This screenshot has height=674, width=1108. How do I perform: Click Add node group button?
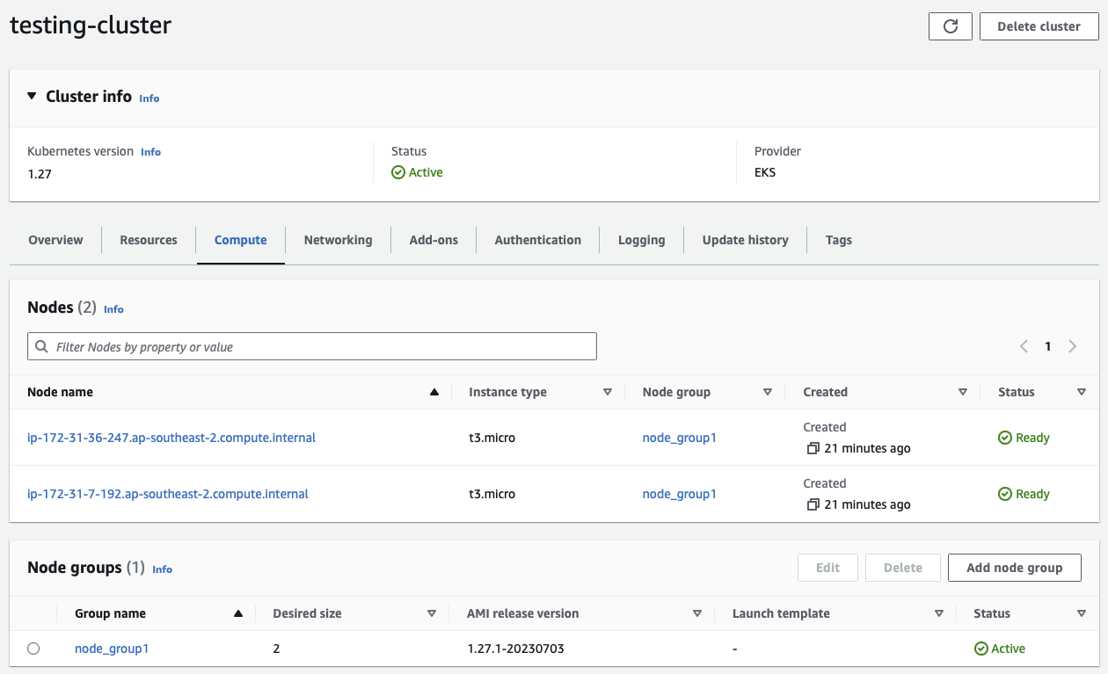(1014, 568)
